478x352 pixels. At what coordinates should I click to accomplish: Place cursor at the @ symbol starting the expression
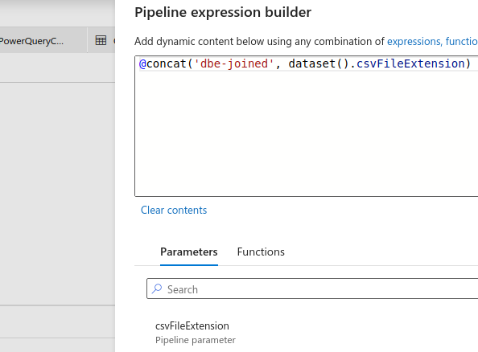pos(142,63)
